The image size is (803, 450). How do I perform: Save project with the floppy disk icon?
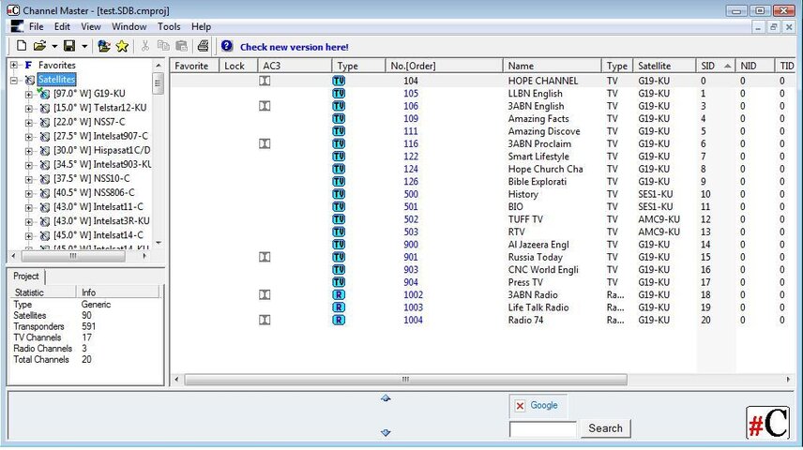point(69,46)
